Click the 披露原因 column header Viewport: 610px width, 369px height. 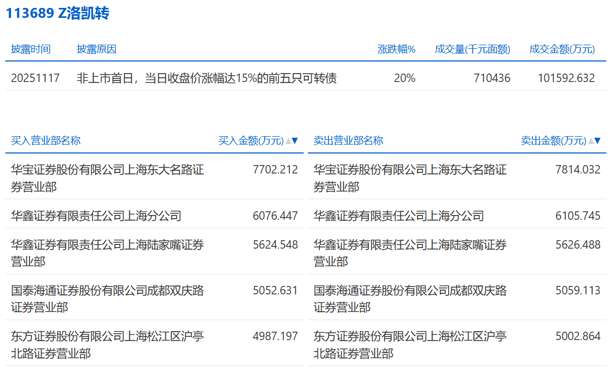(97, 49)
